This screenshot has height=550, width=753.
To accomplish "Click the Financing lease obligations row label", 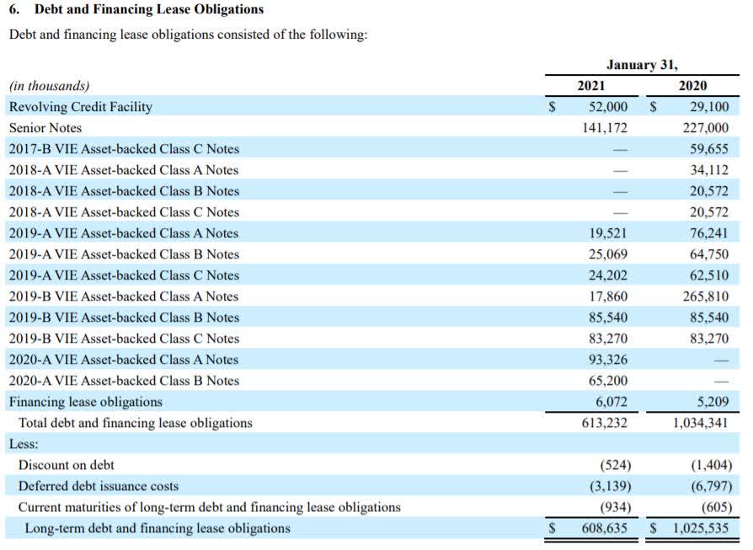I will tap(86, 402).
